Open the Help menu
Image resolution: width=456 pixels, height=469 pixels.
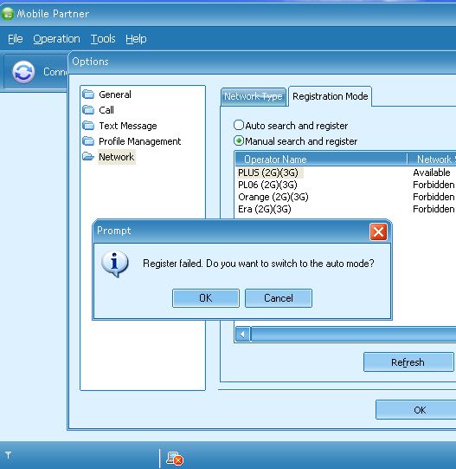[136, 39]
